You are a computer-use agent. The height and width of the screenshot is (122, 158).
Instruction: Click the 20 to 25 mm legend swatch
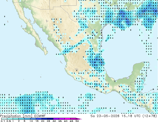(x=45, y=119)
